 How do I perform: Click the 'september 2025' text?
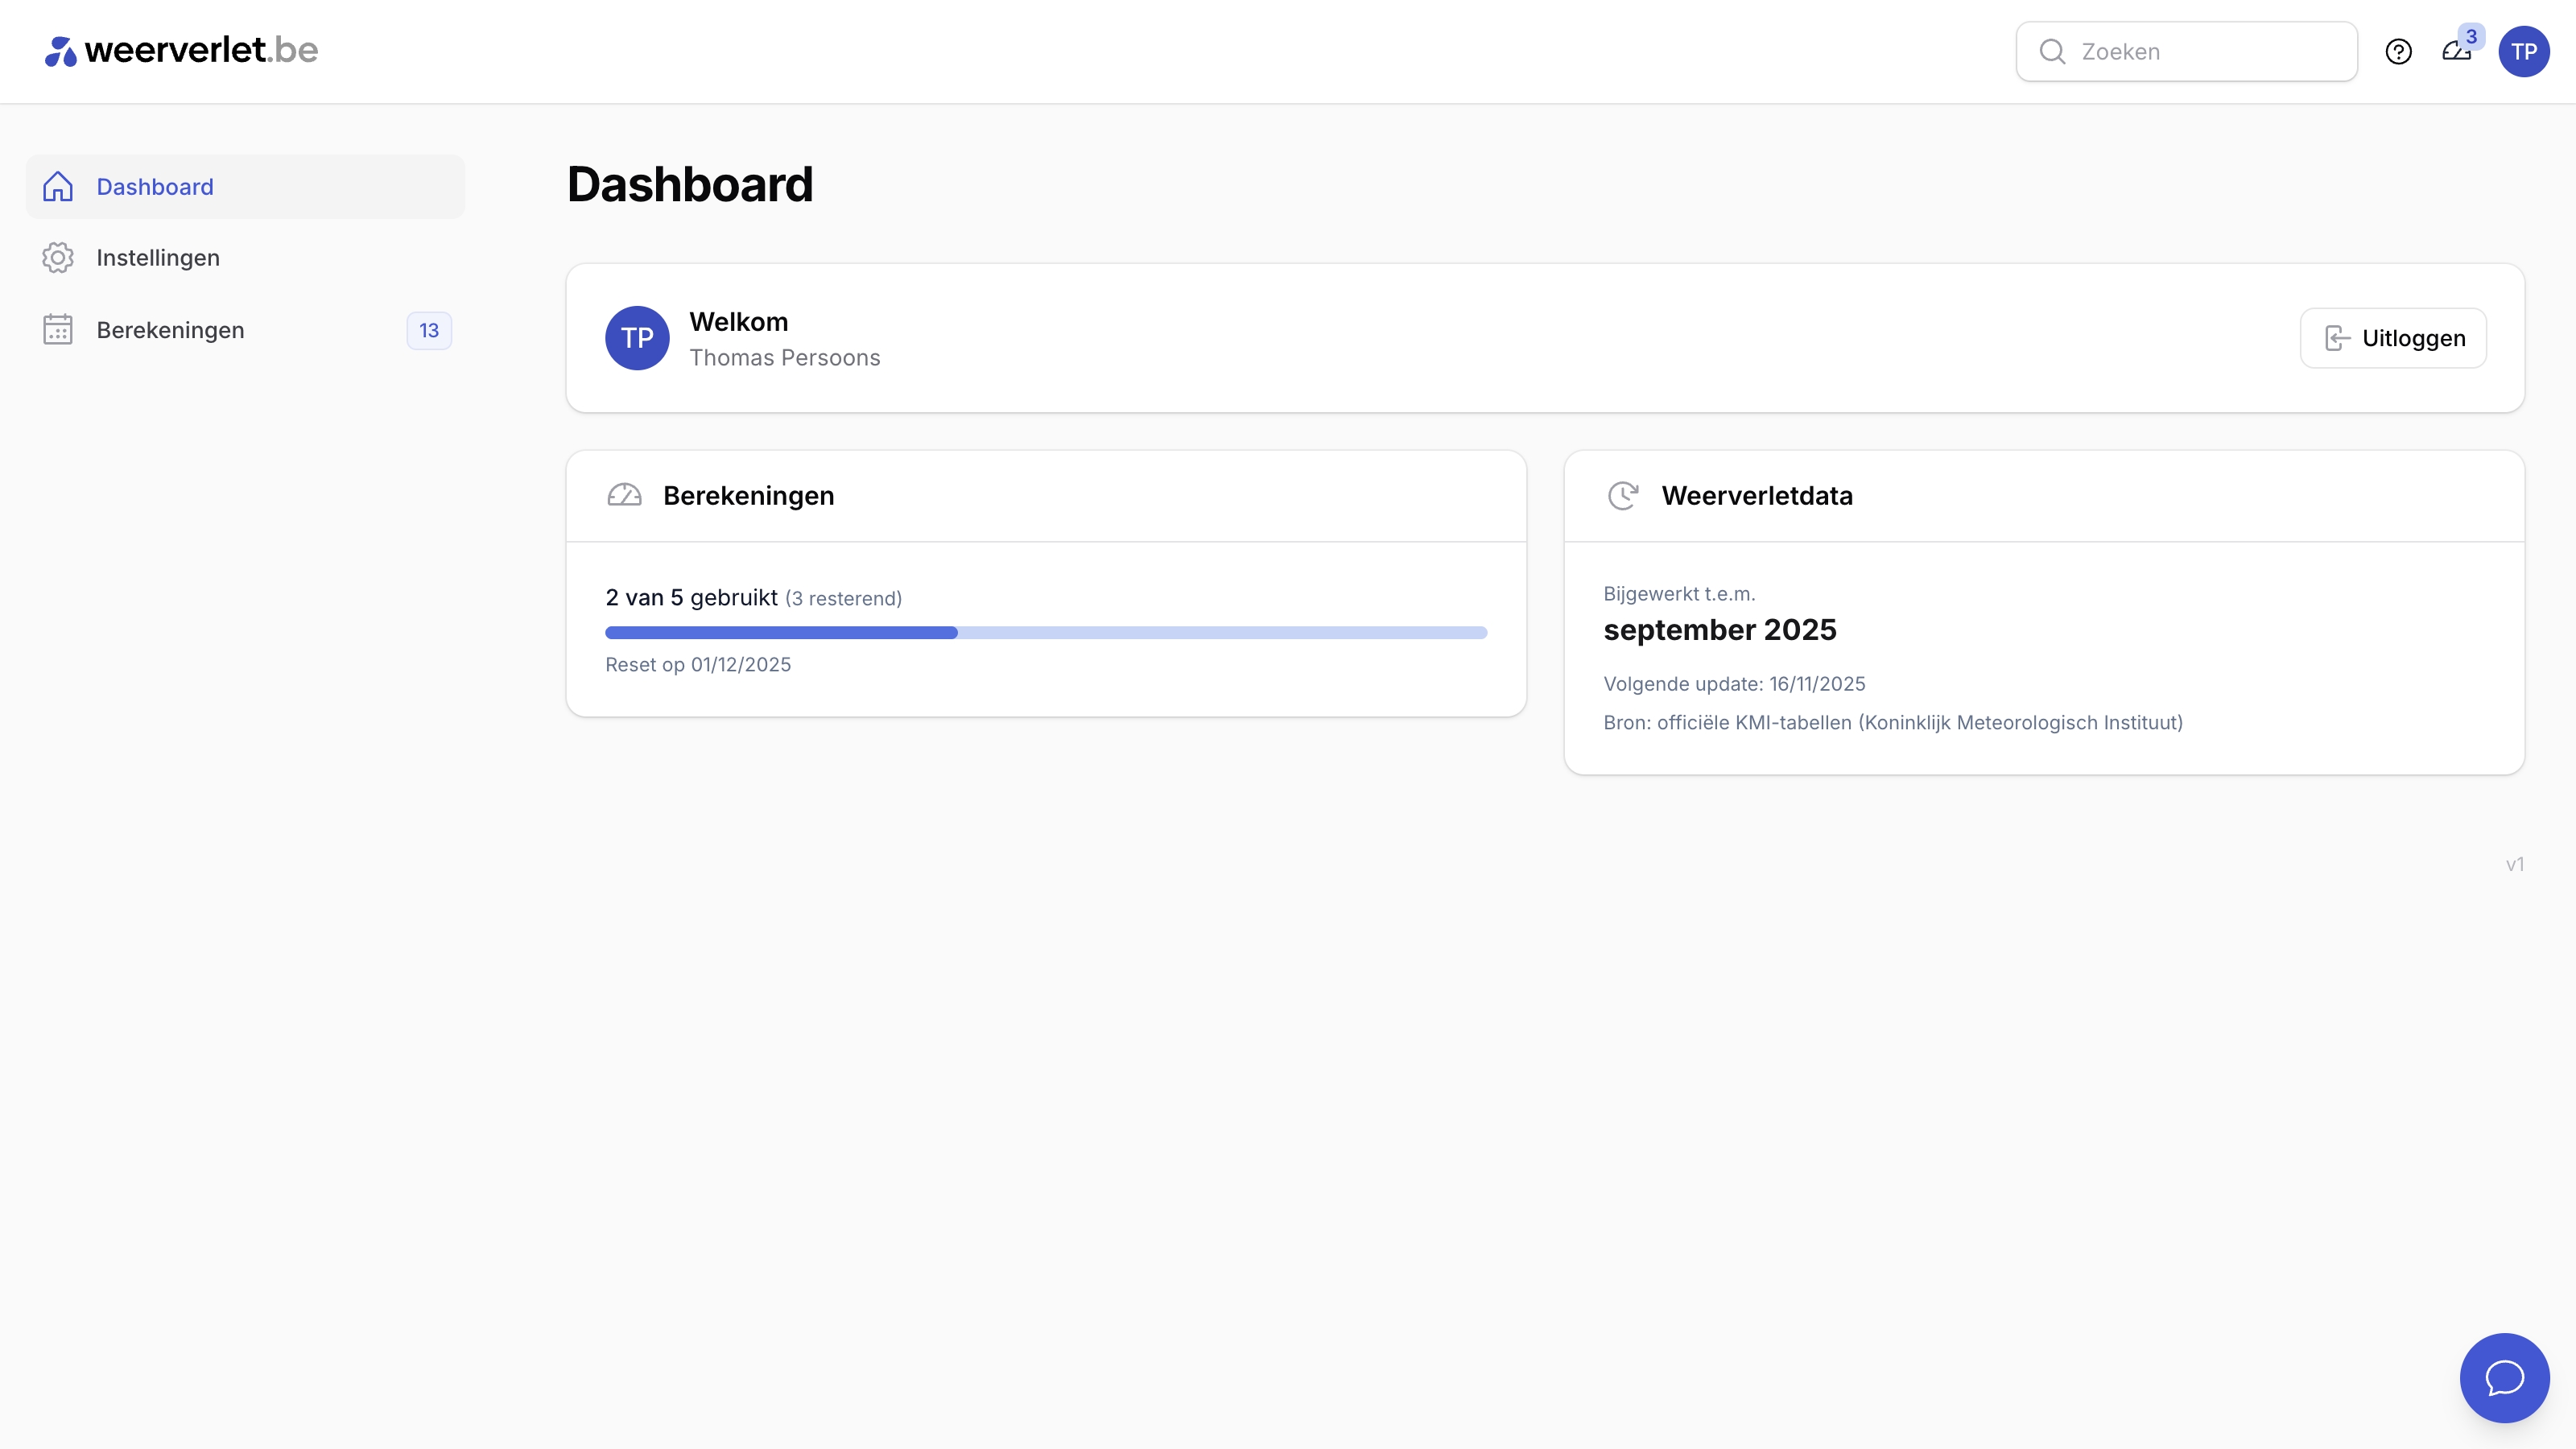(x=1720, y=630)
